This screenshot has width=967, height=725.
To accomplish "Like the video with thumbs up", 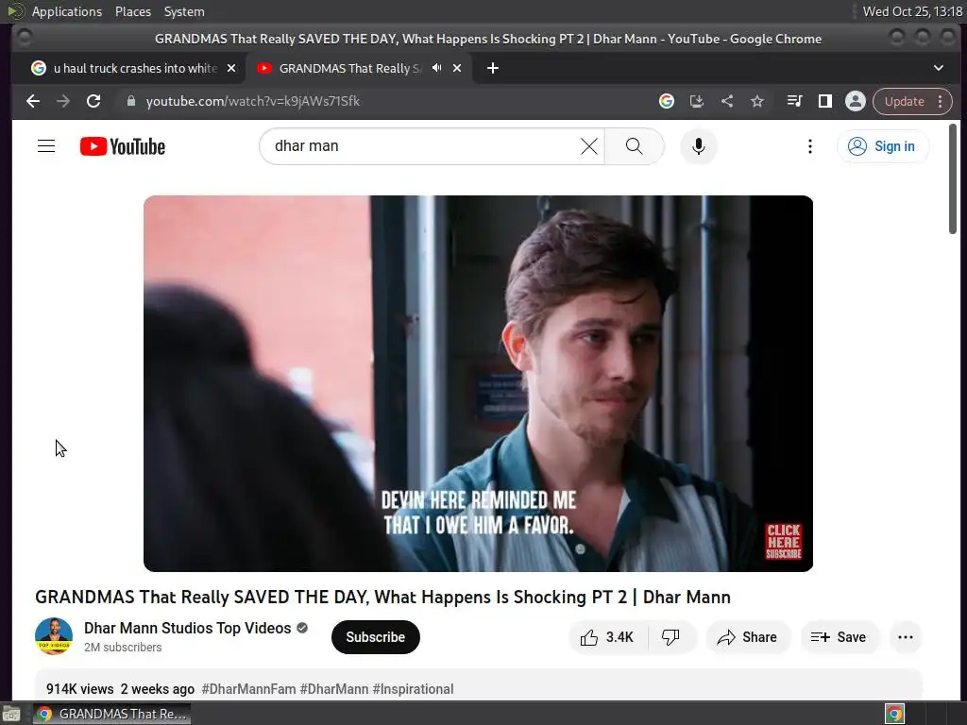I will pyautogui.click(x=607, y=637).
